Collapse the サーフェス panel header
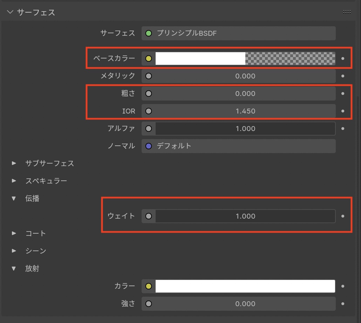This screenshot has height=323, width=361. point(10,12)
